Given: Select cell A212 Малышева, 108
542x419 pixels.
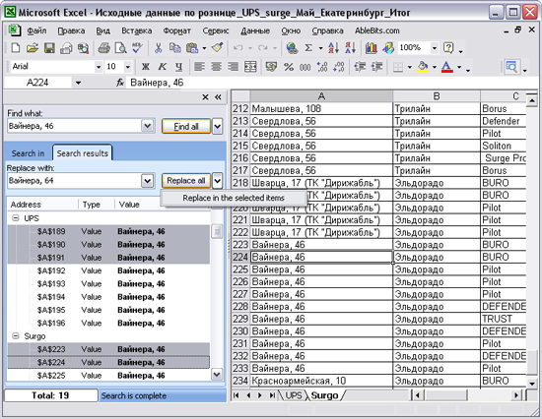Looking at the screenshot, I should pyautogui.click(x=321, y=109).
